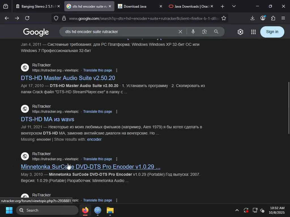Click Firefox taskbar icon
290x217 pixels.
85,210
